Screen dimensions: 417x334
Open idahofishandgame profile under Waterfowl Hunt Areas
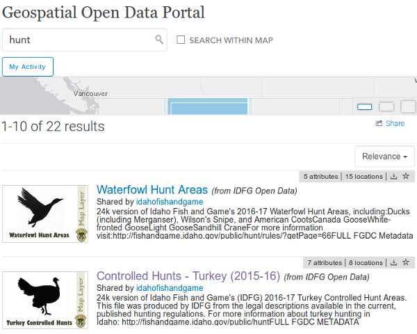click(x=170, y=202)
